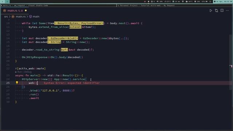
Task: Click the 'async fn main()' signature text
Action: pyautogui.click(x=28, y=75)
